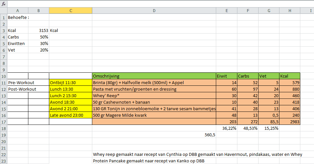Select the yellow Ontbijt 11:30 cell

(x=70, y=82)
